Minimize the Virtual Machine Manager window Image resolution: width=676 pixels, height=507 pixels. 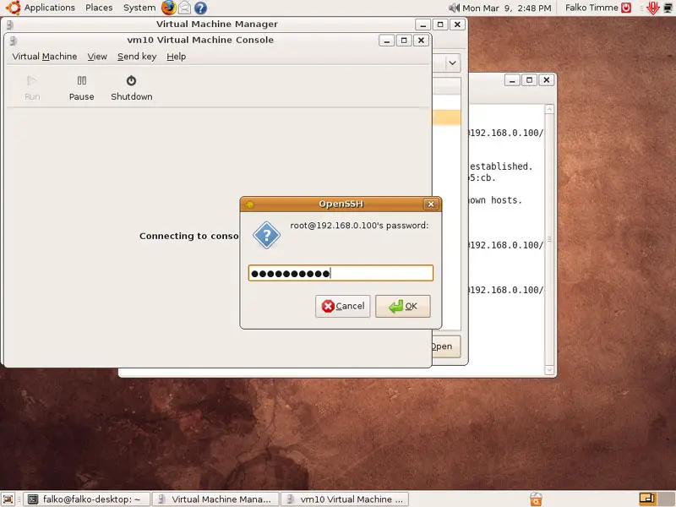coord(423,25)
